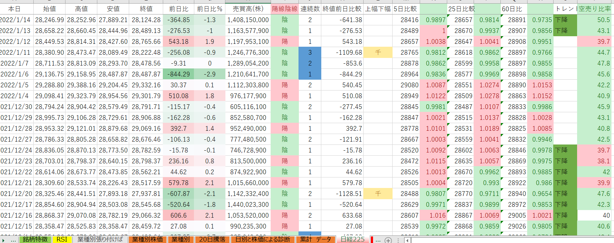Select the 空売り比率 header cell
Screen dimensions: 614x243
(x=594, y=9)
